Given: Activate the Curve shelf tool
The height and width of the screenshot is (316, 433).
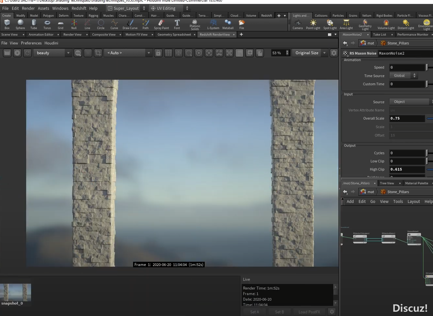Looking at the screenshot, I should (114, 25).
